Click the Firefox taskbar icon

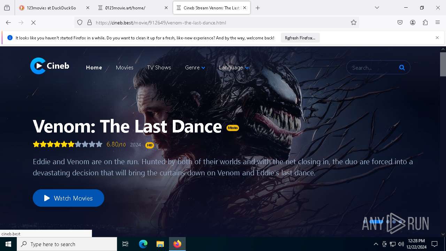pyautogui.click(x=177, y=244)
